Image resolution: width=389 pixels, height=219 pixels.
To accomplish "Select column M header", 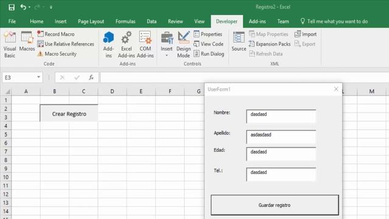I will (x=371, y=91).
